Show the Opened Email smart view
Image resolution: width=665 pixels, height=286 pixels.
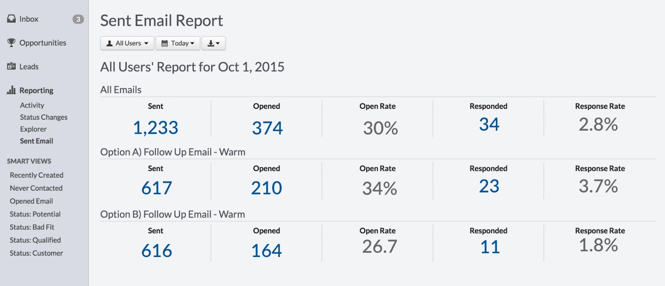point(31,201)
